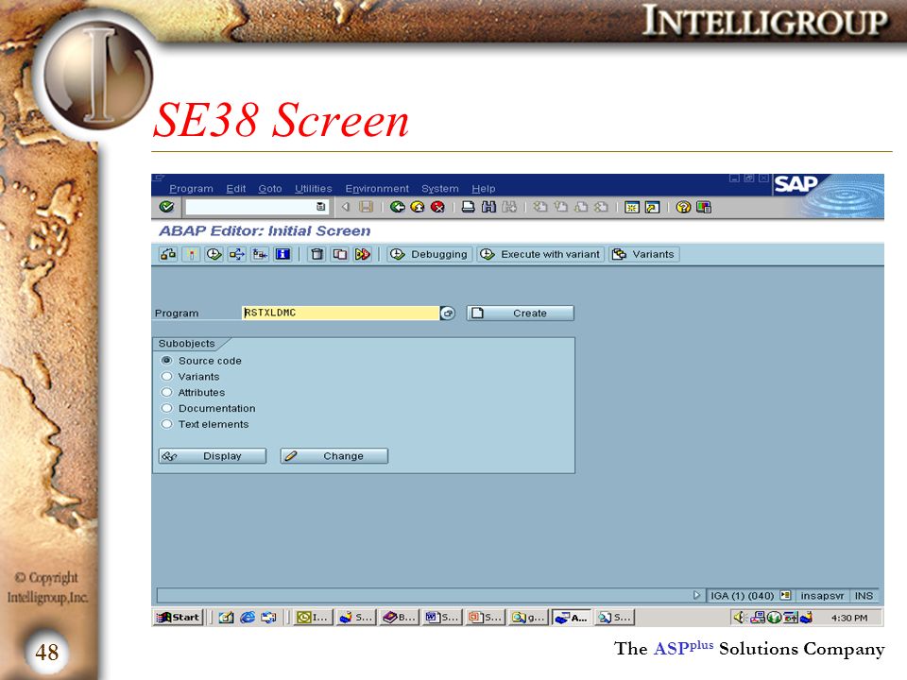Viewport: 907px width, 680px height.
Task: Click the Last Page icon
Action: [x=602, y=207]
